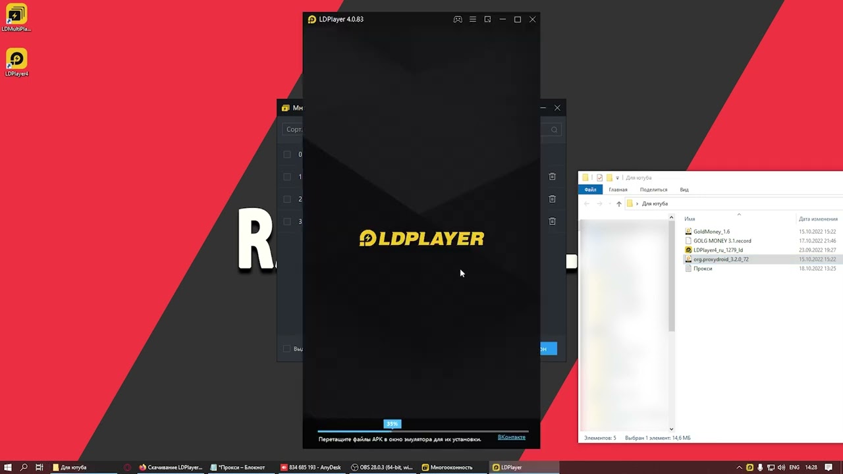Open the VKontakte link in LDPlayer

click(x=512, y=437)
